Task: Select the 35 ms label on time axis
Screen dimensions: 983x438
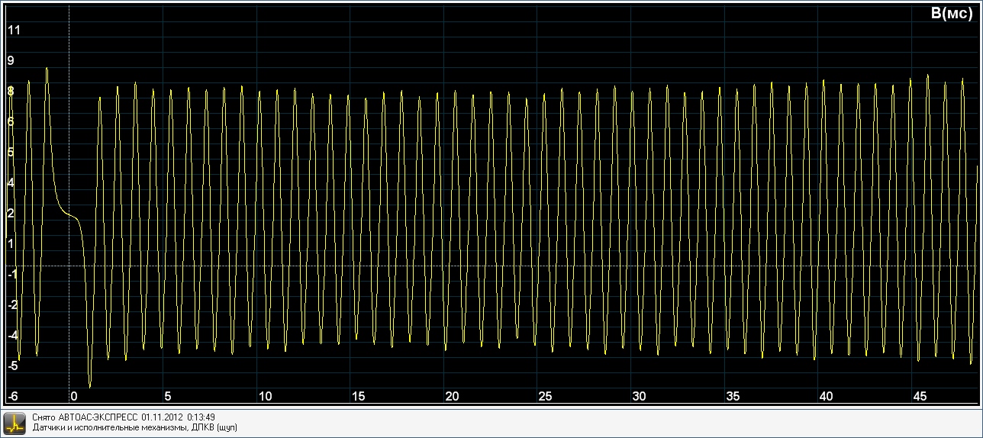Action: [x=733, y=397]
